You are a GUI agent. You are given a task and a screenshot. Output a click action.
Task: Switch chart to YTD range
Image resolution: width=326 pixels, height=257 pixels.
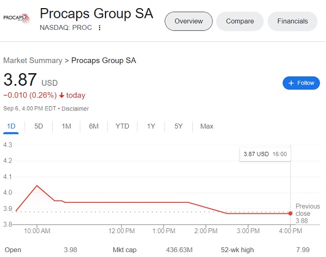[x=122, y=126]
